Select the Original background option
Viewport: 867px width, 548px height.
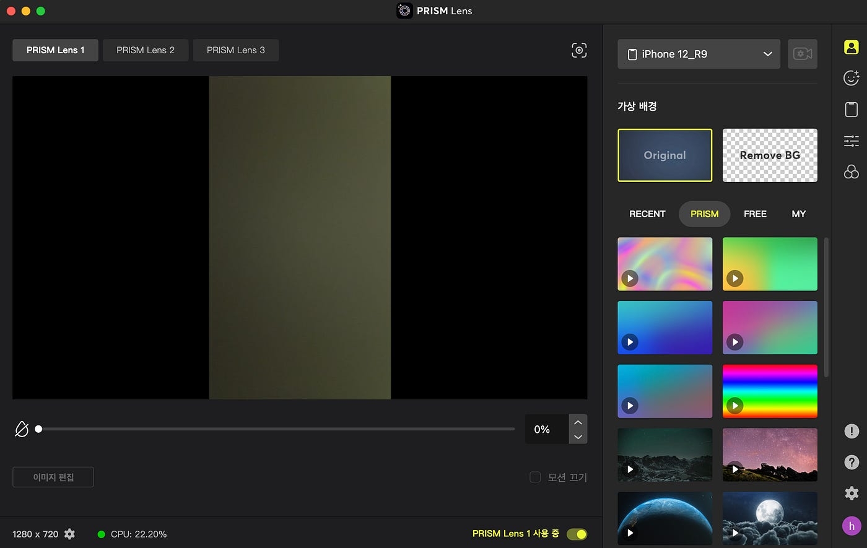[x=664, y=155]
